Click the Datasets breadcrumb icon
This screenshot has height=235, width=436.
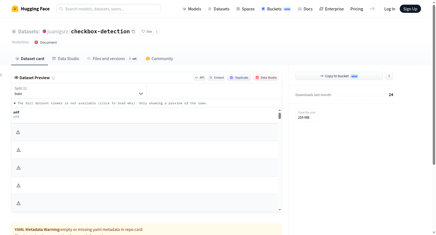[x=14, y=31]
